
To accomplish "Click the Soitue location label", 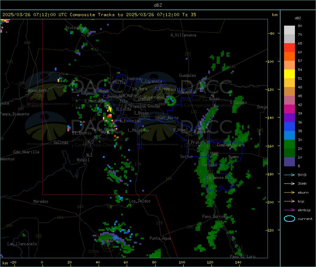I will click(186, 156).
